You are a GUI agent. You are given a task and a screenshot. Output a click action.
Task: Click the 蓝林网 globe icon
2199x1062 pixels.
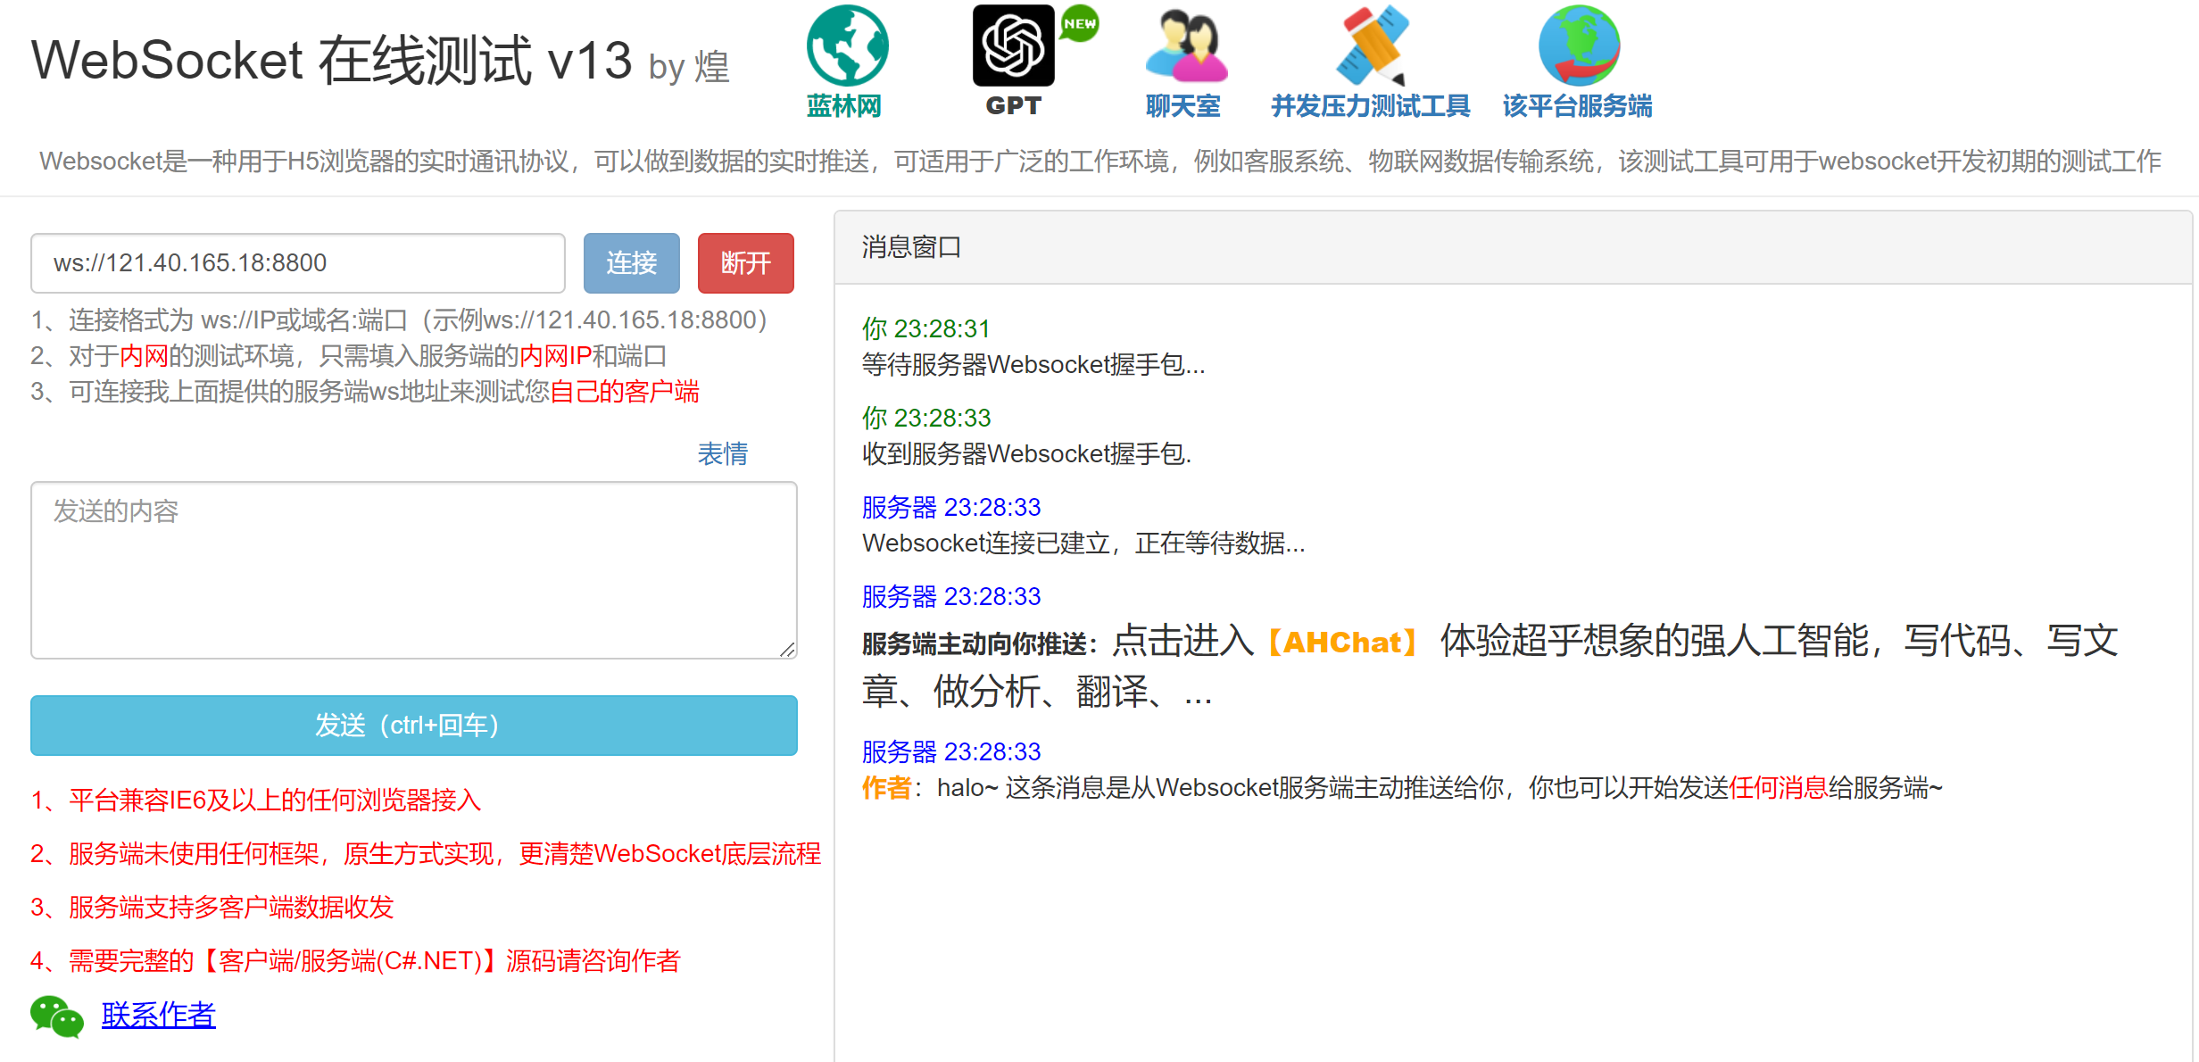(846, 46)
